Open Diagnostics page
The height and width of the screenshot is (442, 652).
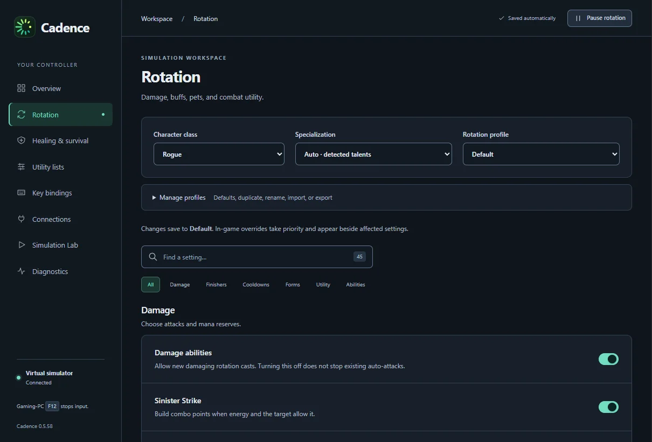tap(60, 271)
